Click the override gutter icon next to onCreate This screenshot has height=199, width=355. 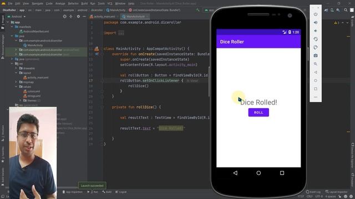97,54
